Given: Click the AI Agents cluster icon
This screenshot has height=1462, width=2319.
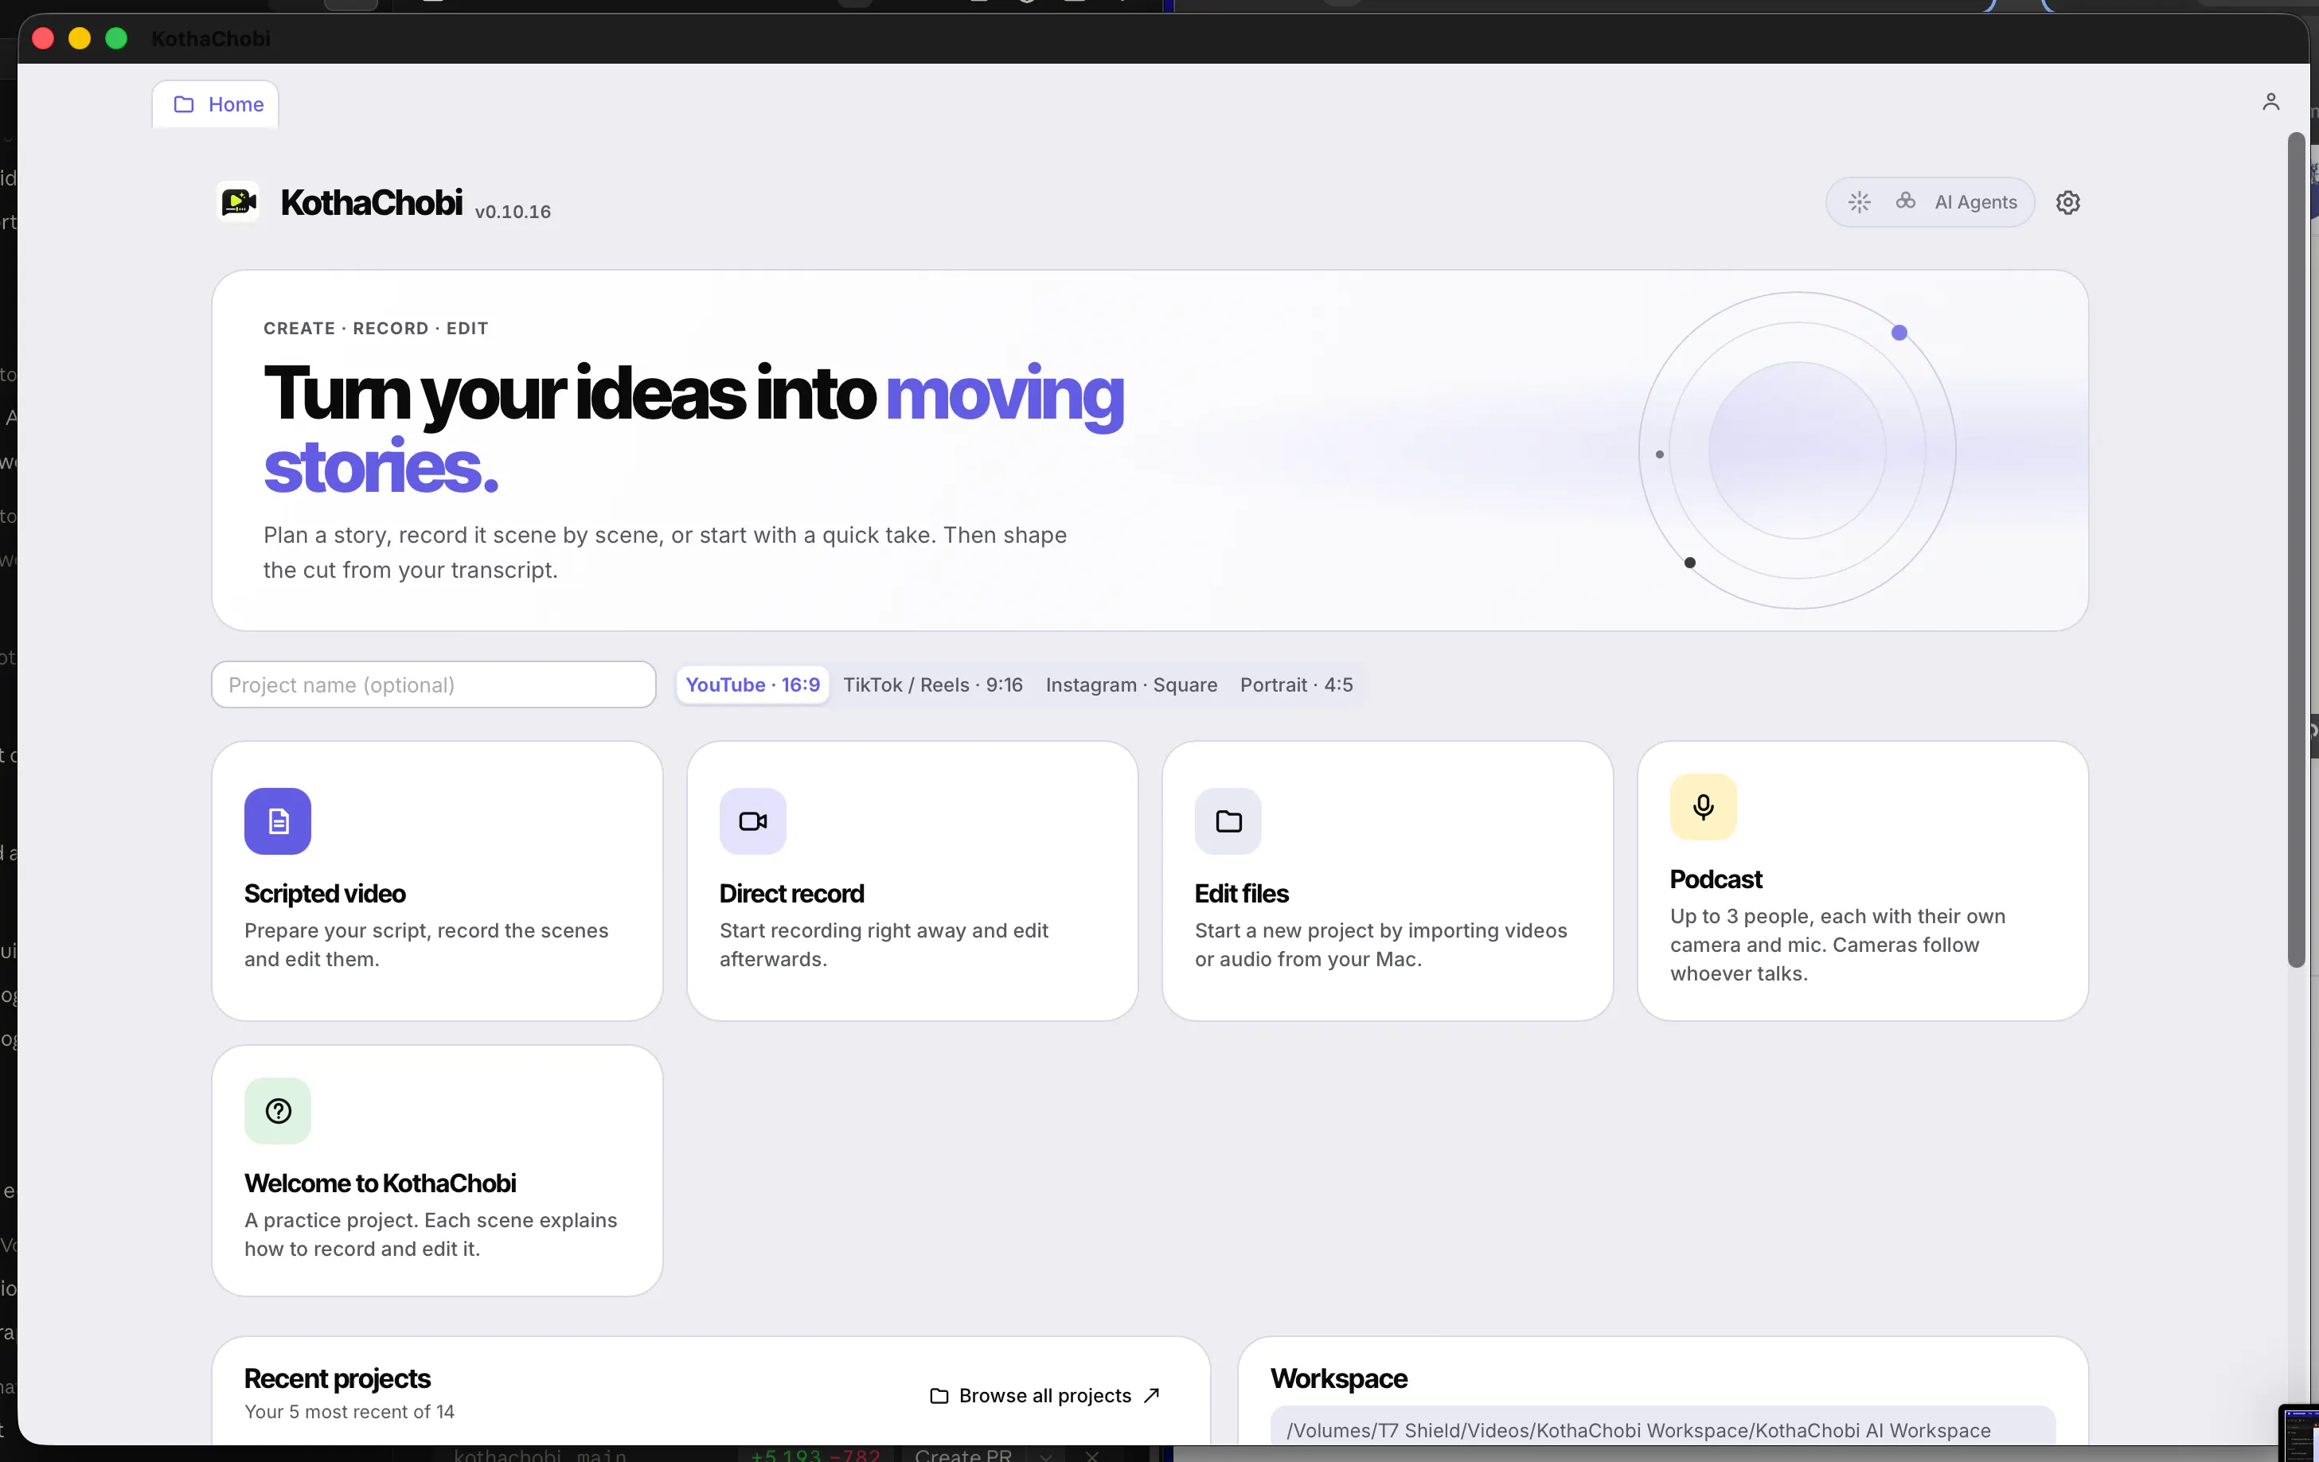Looking at the screenshot, I should click(x=1905, y=201).
